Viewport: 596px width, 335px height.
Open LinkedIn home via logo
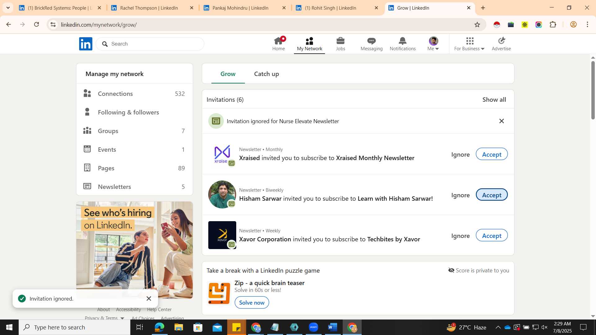coord(86,44)
